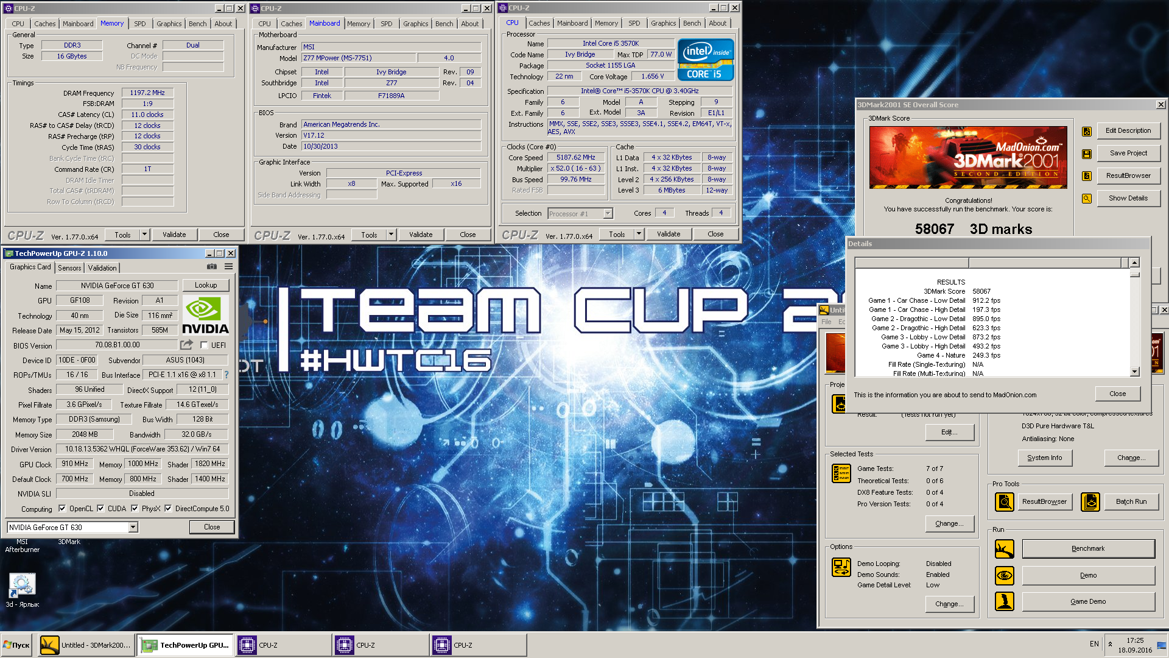Click the EN language indicator in tray
The image size is (1169, 658).
tap(1094, 644)
